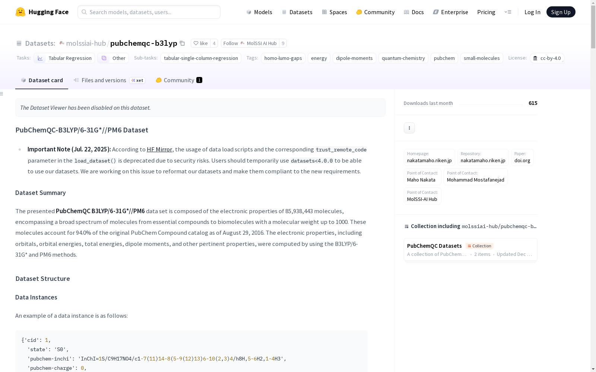Toggle the table of contents sidebar icon
Screen dimensions: 596x372
tap(2, 94)
